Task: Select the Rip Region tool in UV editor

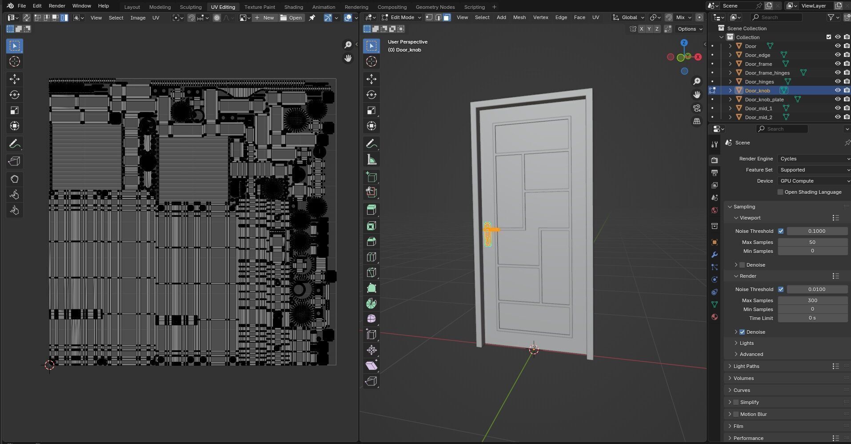Action: (x=15, y=161)
